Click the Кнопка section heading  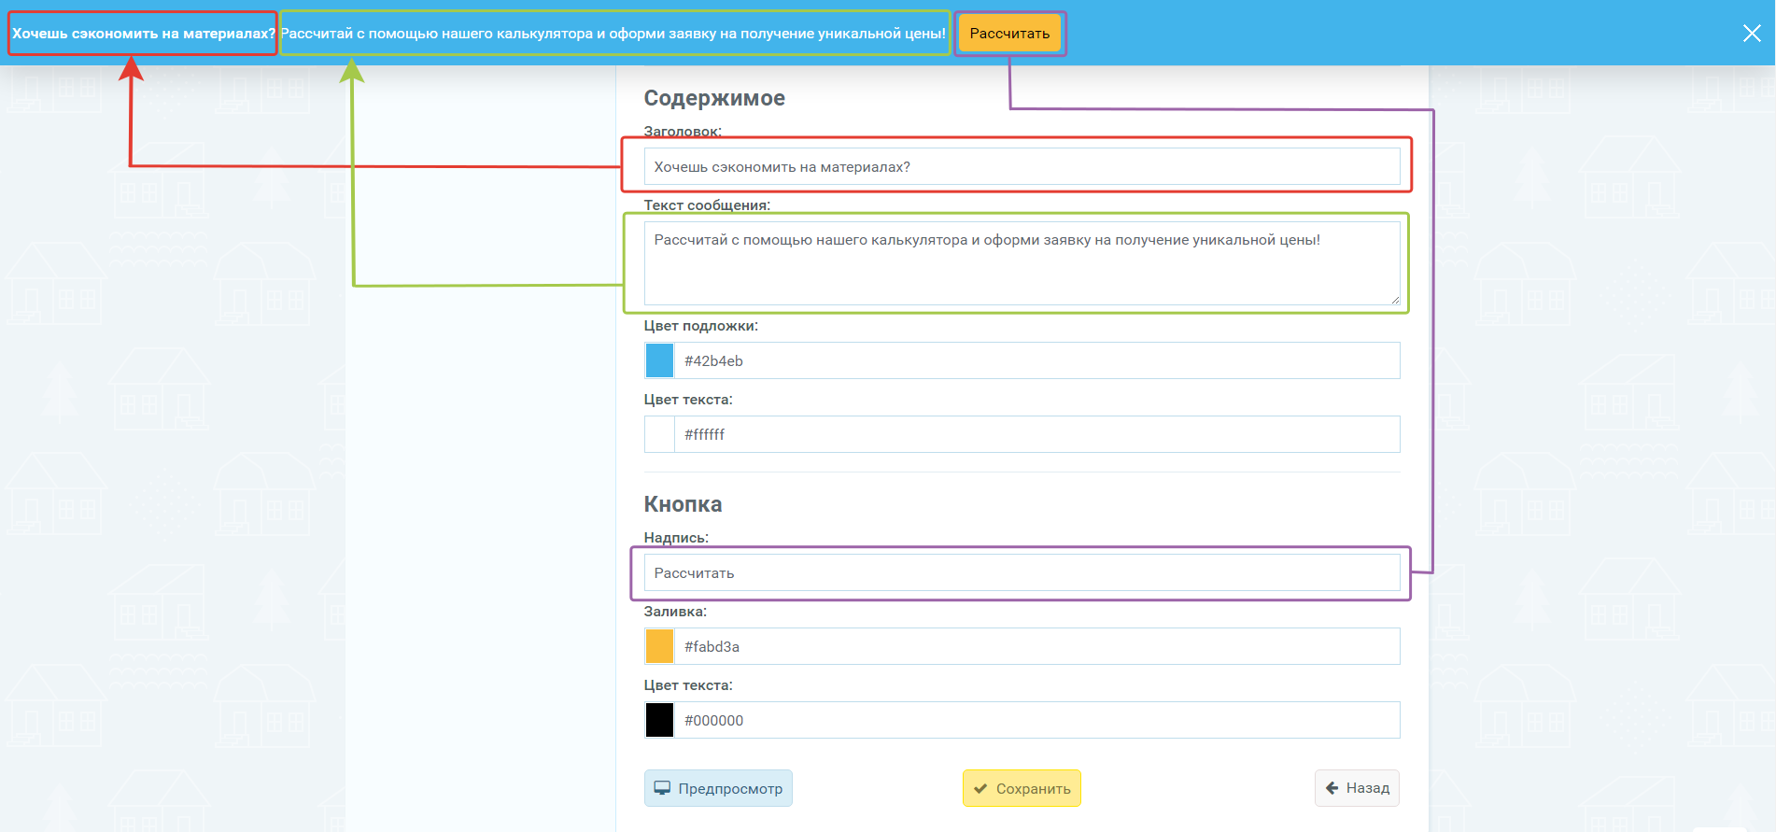coord(683,504)
